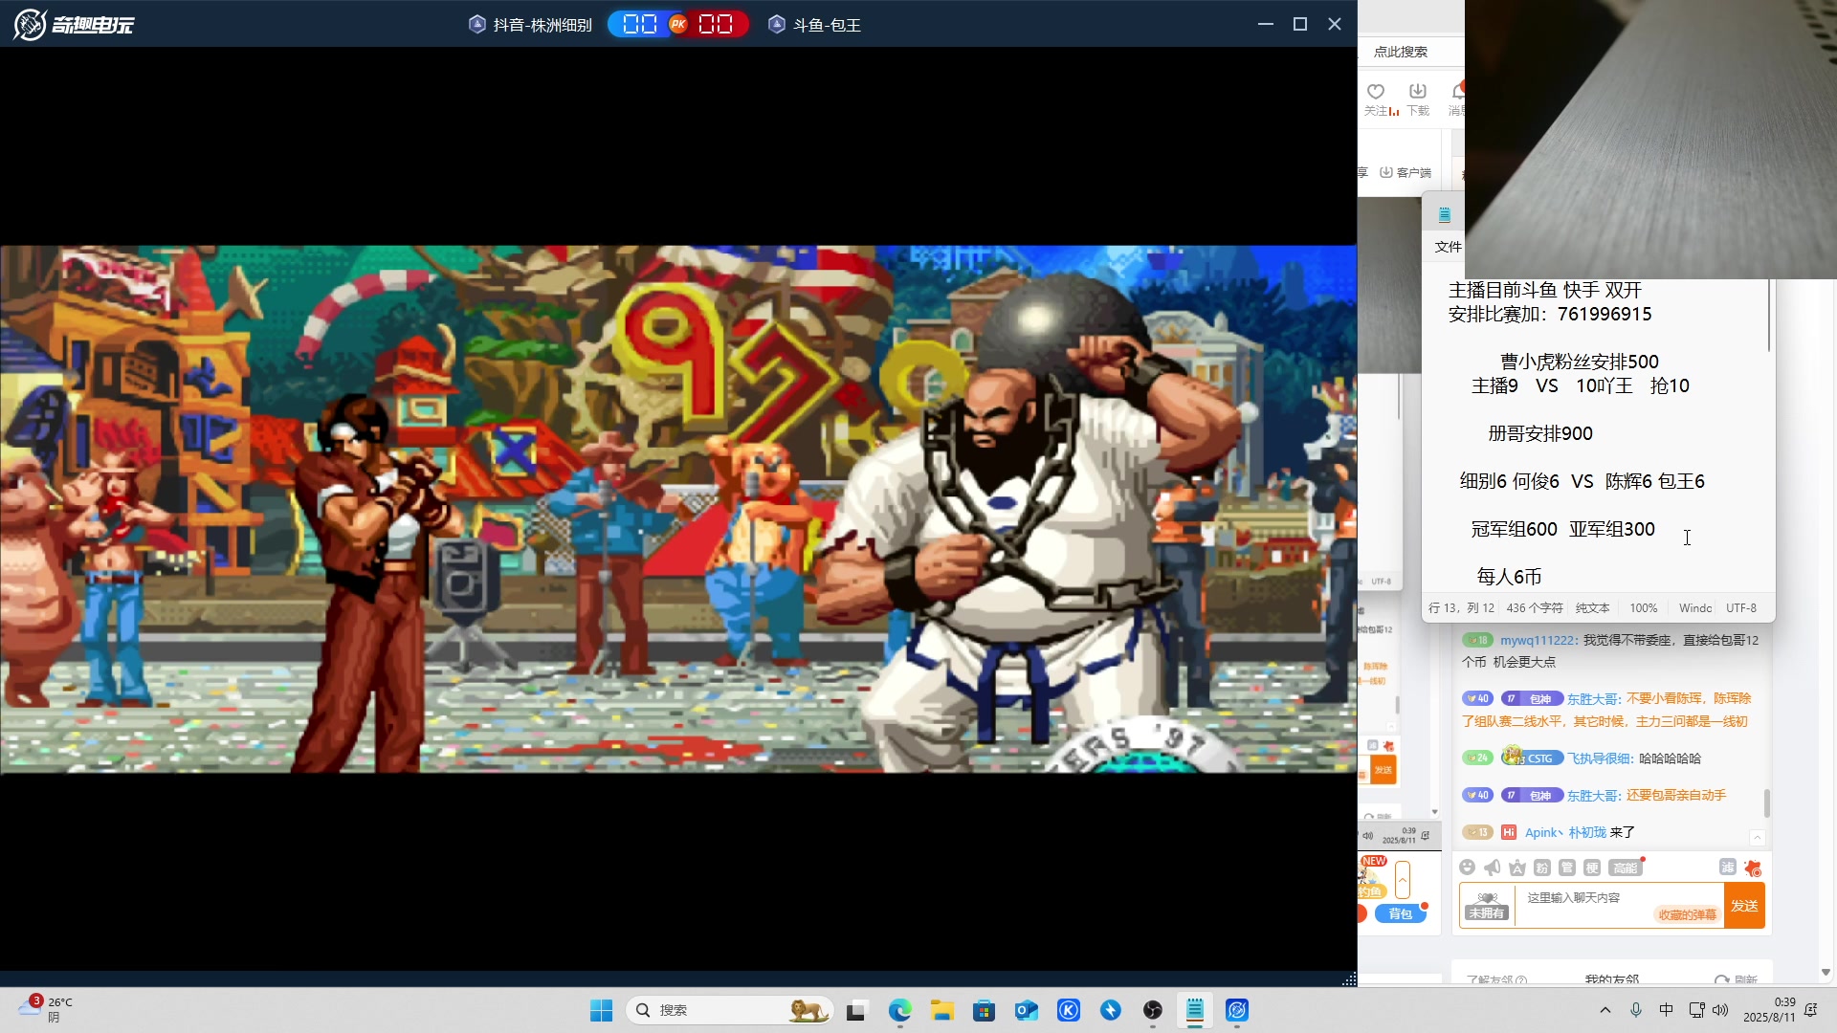Switch the 中 input method indicator
1837x1033 pixels.
coord(1666,1010)
